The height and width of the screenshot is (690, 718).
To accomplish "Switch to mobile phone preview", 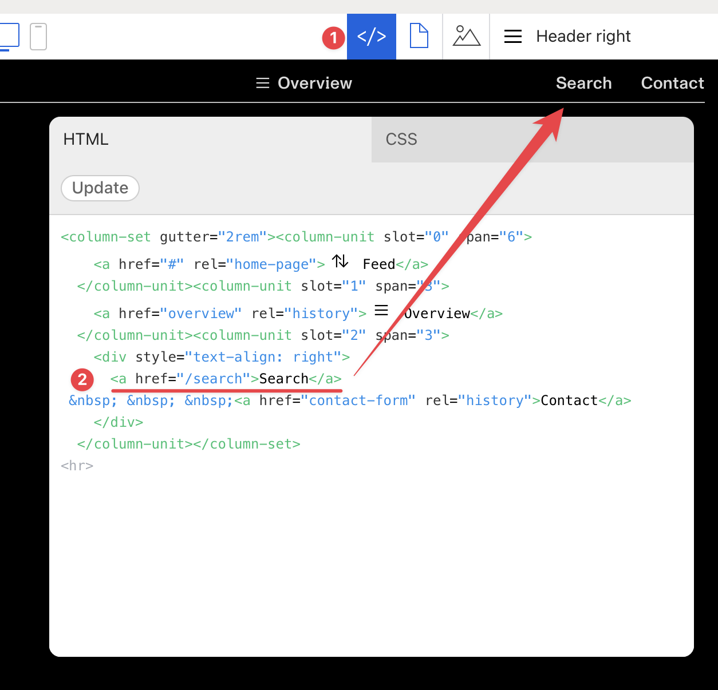I will (x=38, y=37).
